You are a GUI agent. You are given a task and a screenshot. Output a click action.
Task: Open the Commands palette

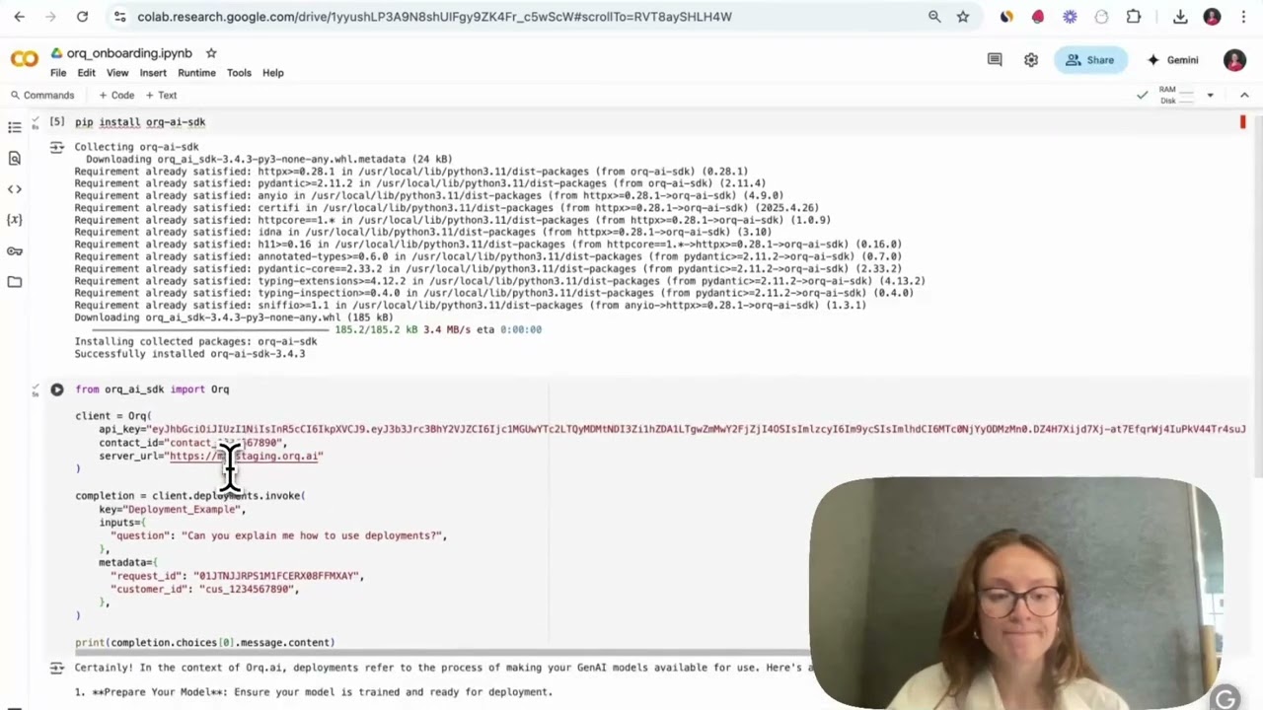41,96
